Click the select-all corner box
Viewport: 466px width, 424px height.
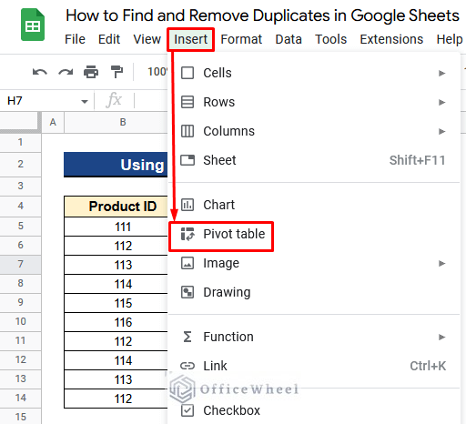[x=20, y=122]
